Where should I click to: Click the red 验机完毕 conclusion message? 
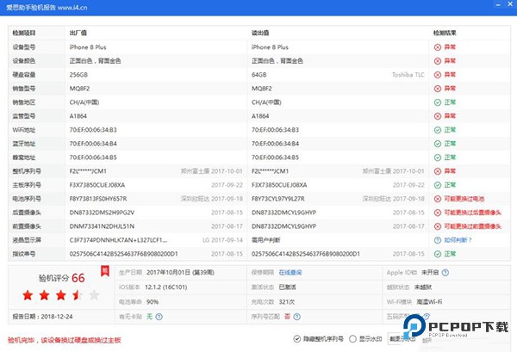[x=65, y=340]
